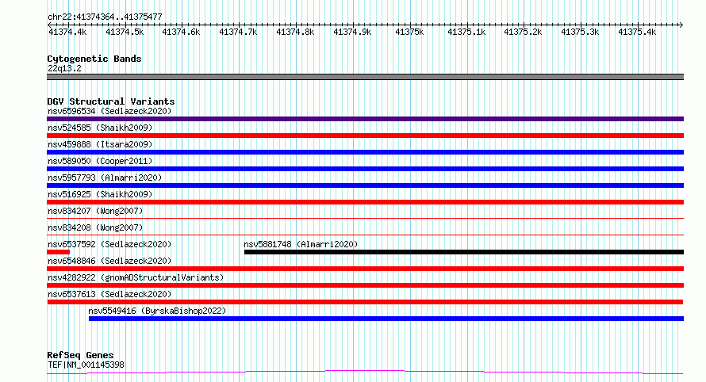Click the short red nsv6537592 variant bar
The image size is (706, 382).
point(58,252)
